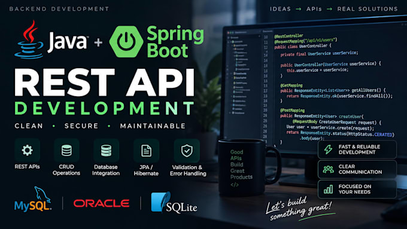Image resolution: width=407 pixels, height=229 pixels.
Task: Click the CRUD Operations database icon
Action: (x=66, y=151)
